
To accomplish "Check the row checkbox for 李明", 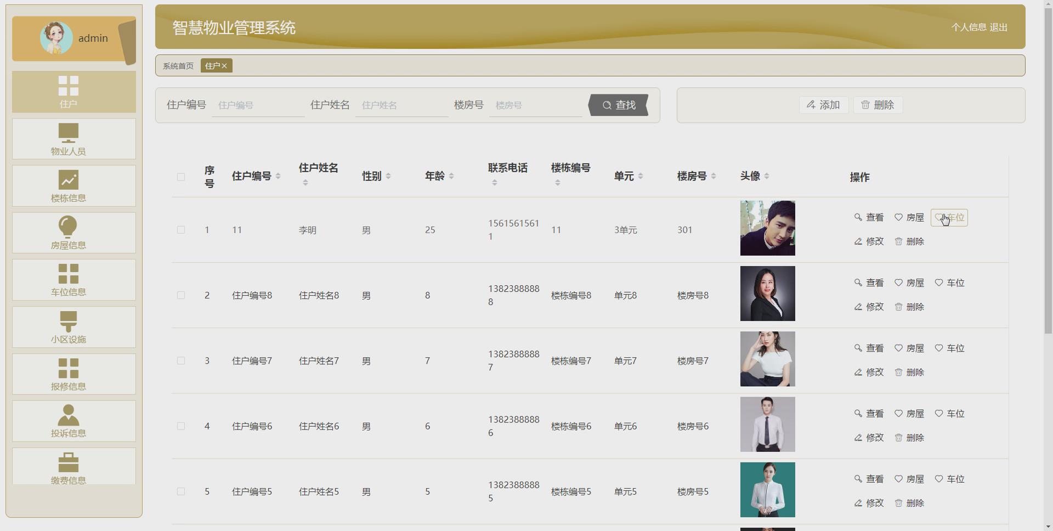I will tap(181, 230).
